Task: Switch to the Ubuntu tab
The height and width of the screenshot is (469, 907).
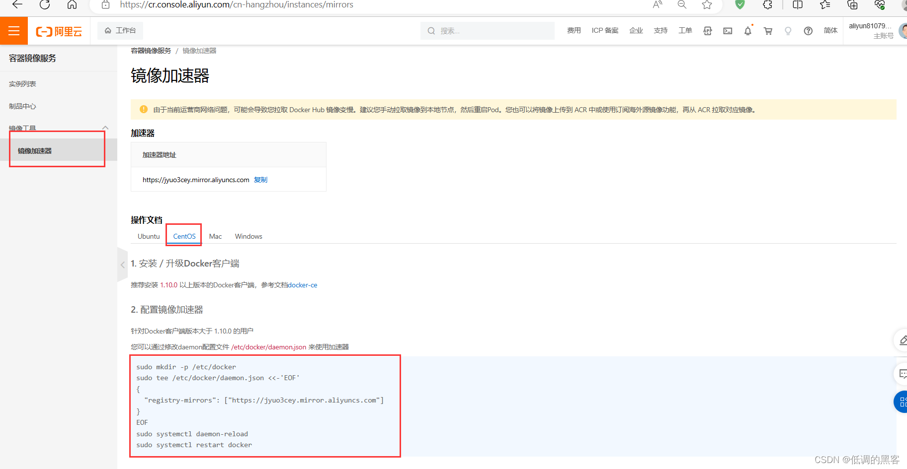Action: coord(149,236)
